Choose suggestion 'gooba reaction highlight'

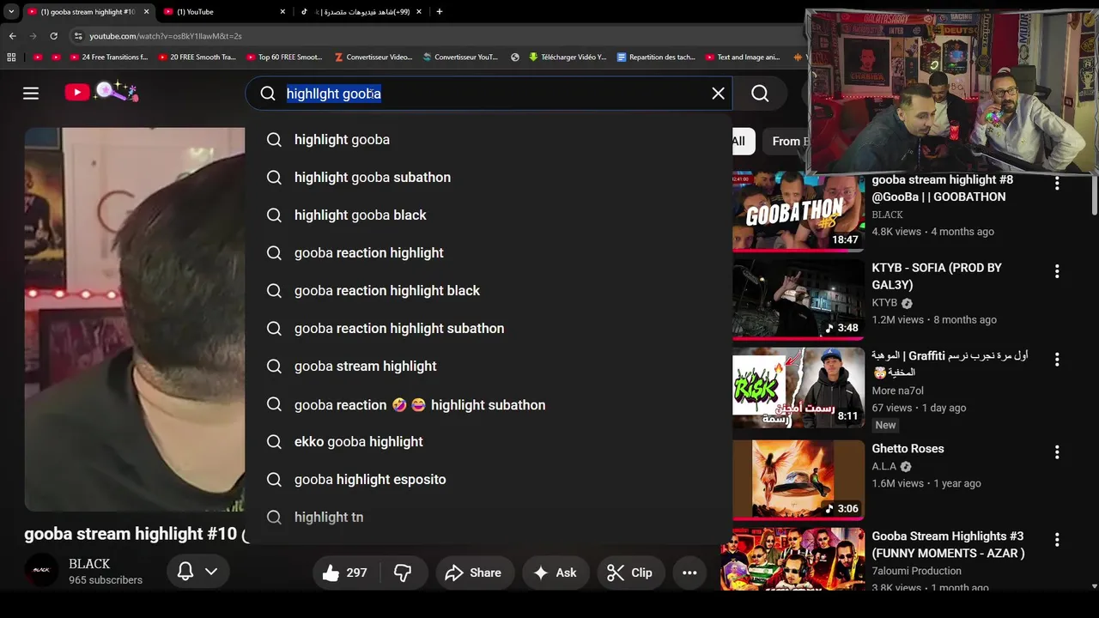[x=489, y=252]
